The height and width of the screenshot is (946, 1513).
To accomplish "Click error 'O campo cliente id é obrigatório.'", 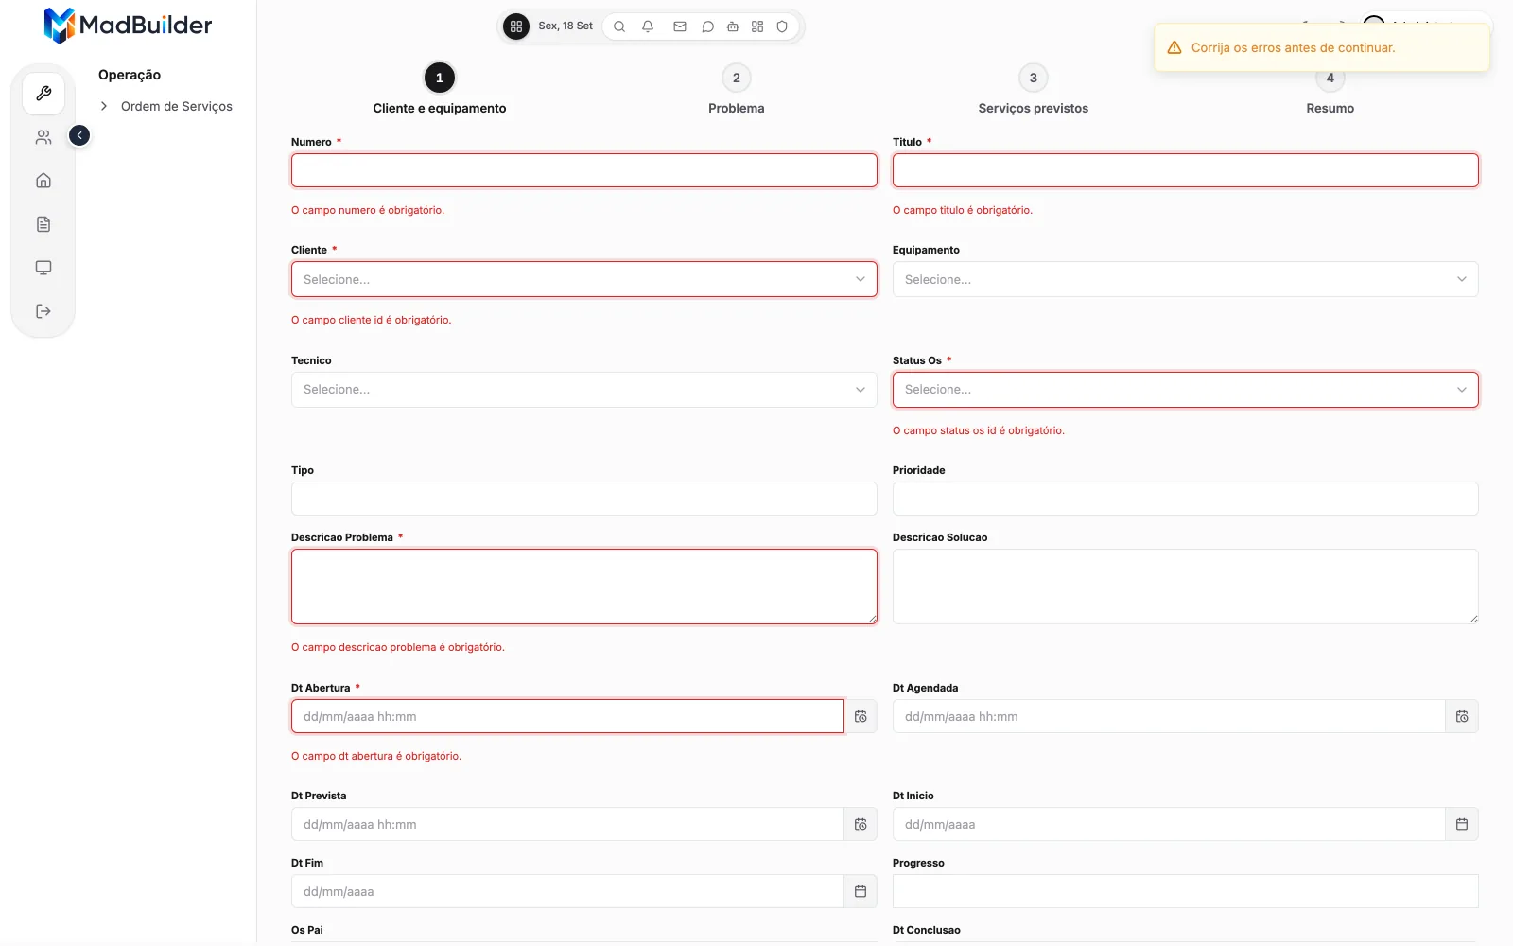I will (x=372, y=320).
